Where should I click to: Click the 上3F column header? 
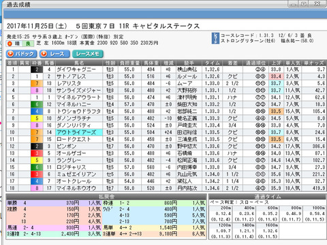click(276, 63)
